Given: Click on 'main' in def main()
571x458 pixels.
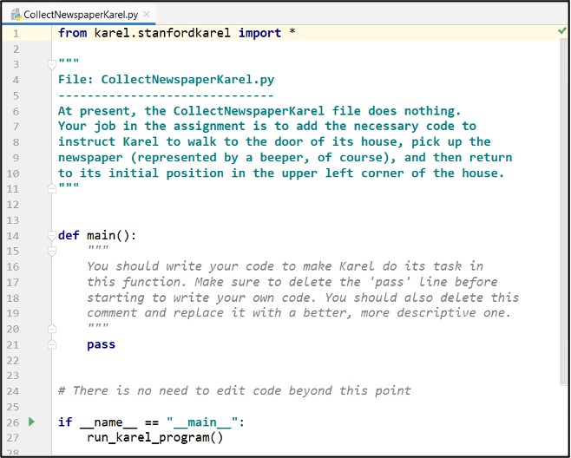Looking at the screenshot, I should point(101,235).
